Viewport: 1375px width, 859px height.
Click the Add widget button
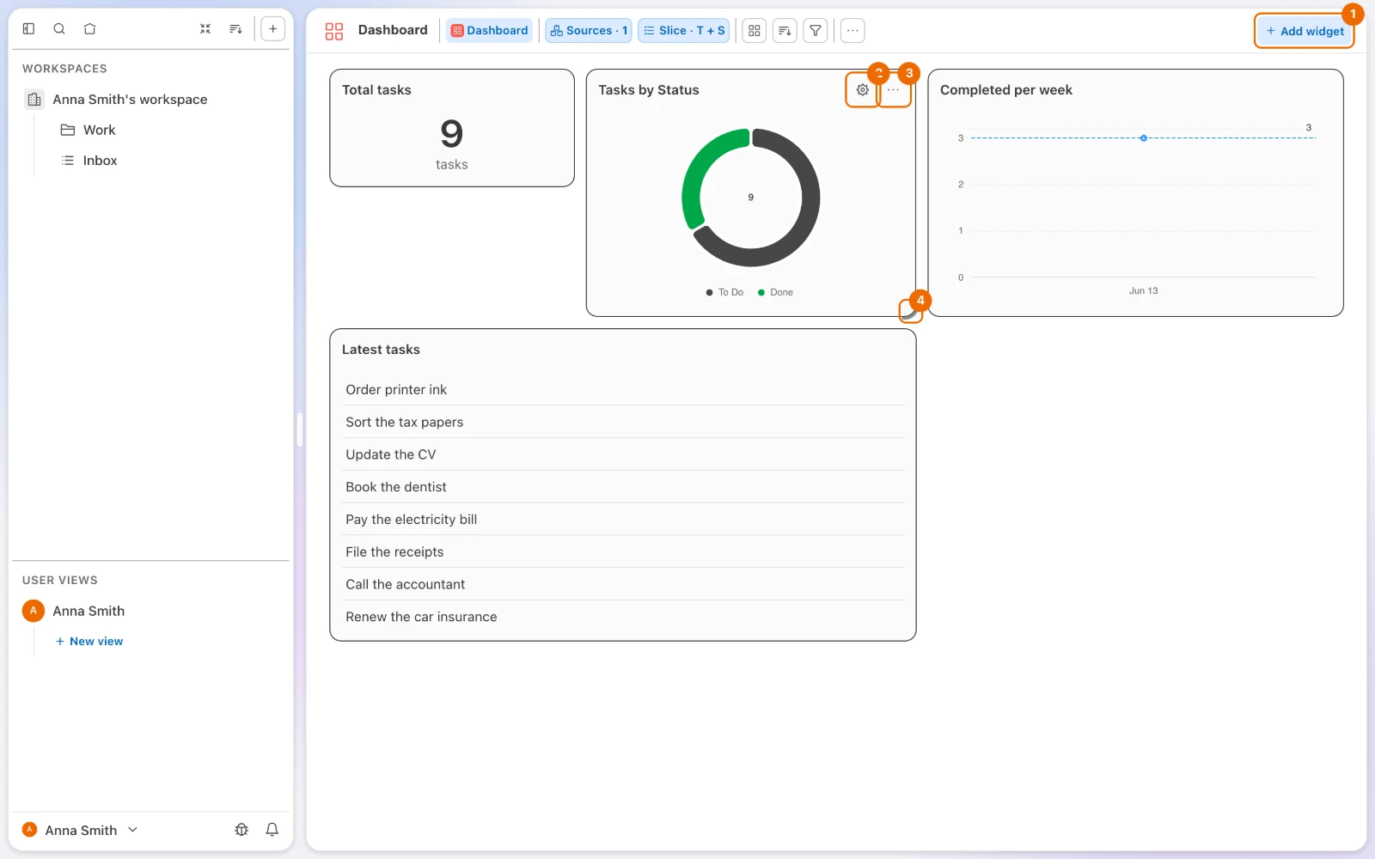[1305, 31]
